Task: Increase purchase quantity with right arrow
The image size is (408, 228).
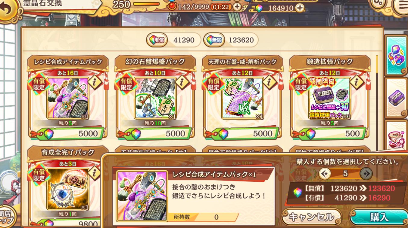Action: tap(366, 173)
